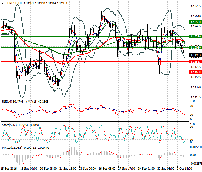Screen dimensions: 202x172
Task: Open the EURUSD,H1 chart dropdown triangle
Action: 3,3
